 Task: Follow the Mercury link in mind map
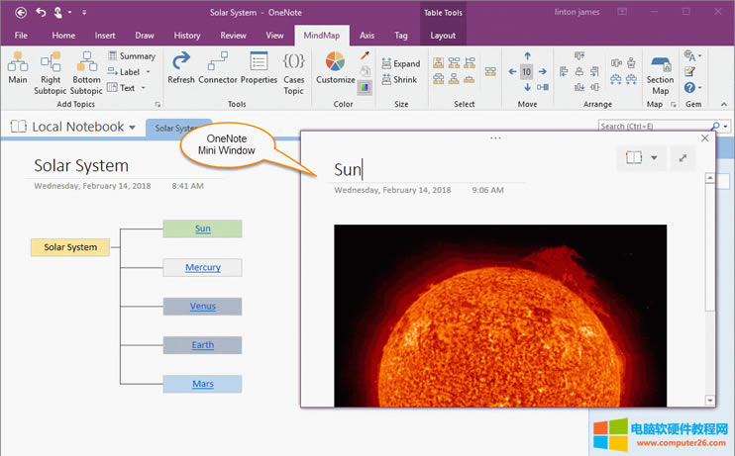(203, 267)
